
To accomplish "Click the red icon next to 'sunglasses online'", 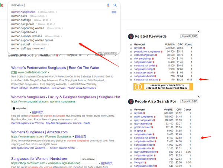I will 155,141.
